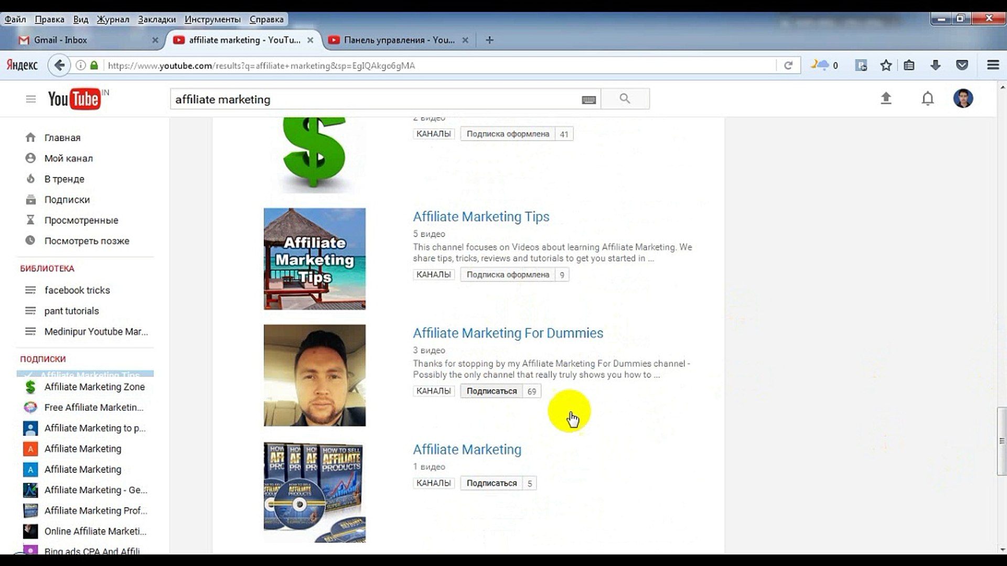Subscribe to Affiliate Marketing For Dummies channel

click(x=490, y=391)
